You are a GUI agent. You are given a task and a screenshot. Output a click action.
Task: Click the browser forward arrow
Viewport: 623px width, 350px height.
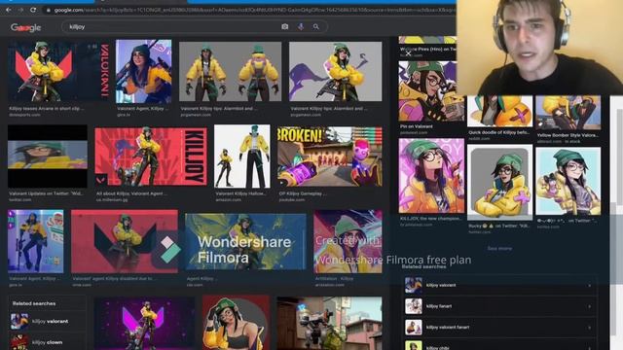tap(20, 10)
